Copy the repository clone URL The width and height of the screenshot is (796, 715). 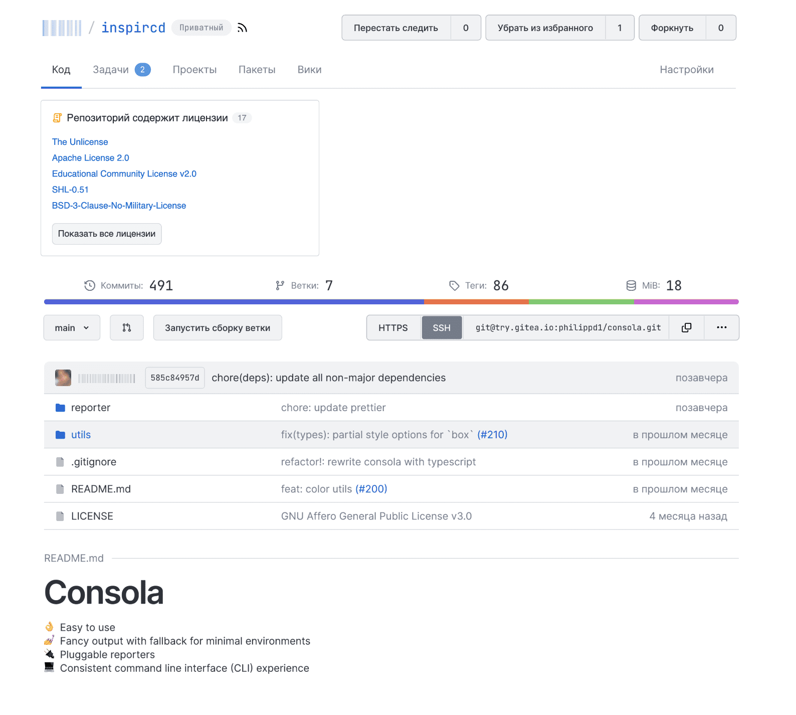[x=686, y=327]
